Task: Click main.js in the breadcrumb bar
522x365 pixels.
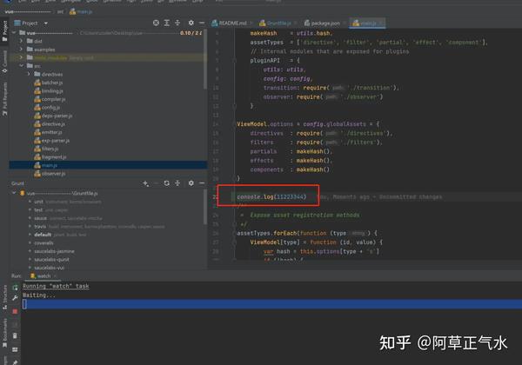Action: coord(81,11)
